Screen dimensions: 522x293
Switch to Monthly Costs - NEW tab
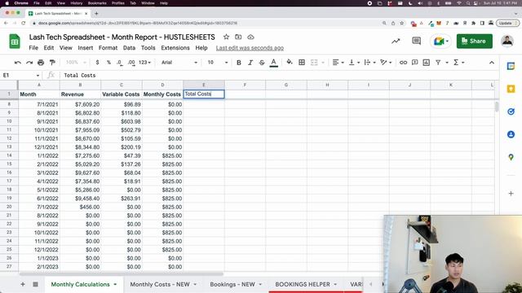coord(160,284)
